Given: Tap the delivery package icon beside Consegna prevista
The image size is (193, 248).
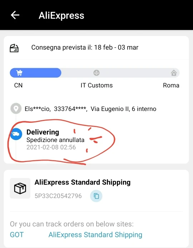Looking at the screenshot, I should (x=14, y=48).
